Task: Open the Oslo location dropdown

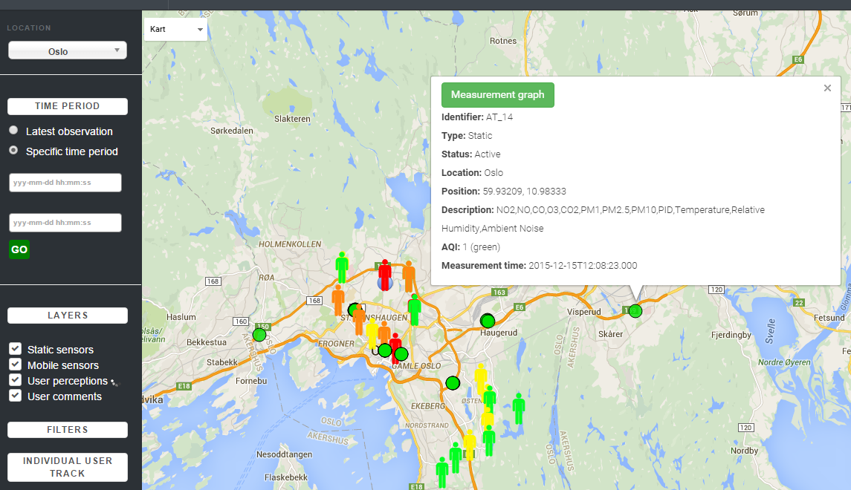Action: tap(68, 51)
